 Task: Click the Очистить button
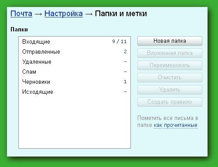pyautogui.click(x=170, y=78)
